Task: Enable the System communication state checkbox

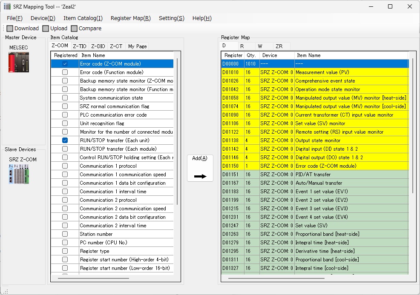Action: pyautogui.click(x=65, y=98)
